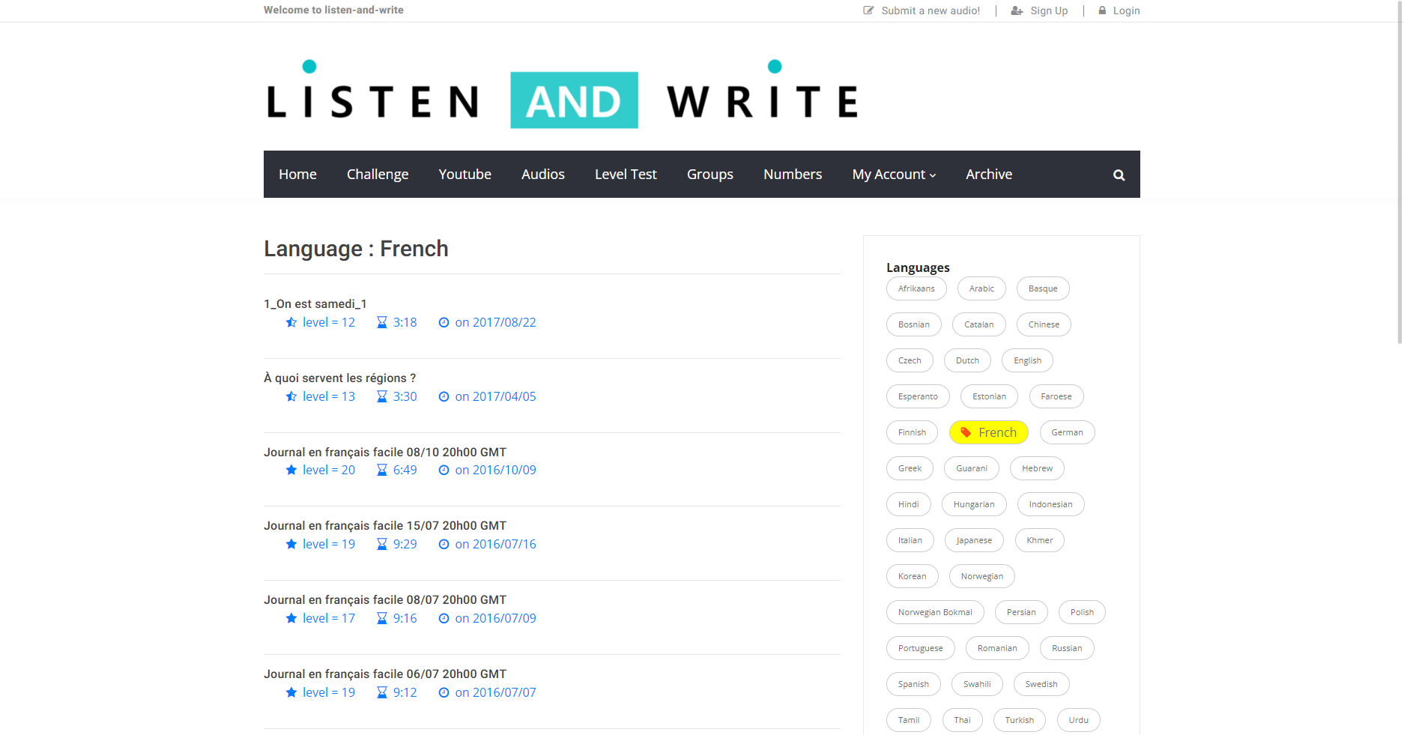Viewport: 1404px width, 735px height.
Task: Click the clock icon next to on 2017/04/05
Action: (444, 396)
